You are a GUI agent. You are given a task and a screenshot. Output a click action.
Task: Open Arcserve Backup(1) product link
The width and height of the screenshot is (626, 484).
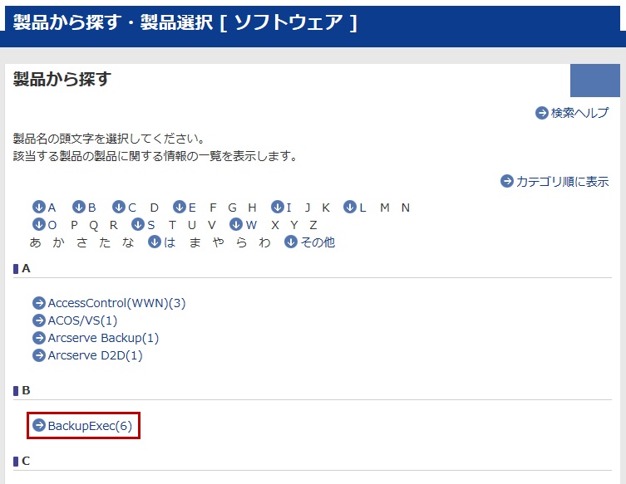(x=103, y=338)
